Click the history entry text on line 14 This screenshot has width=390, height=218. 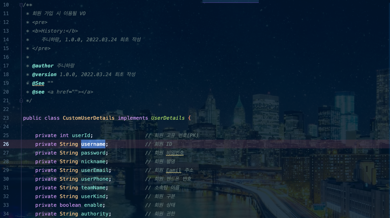point(91,40)
